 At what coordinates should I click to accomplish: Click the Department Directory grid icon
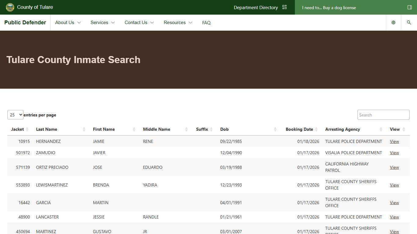point(284,7)
